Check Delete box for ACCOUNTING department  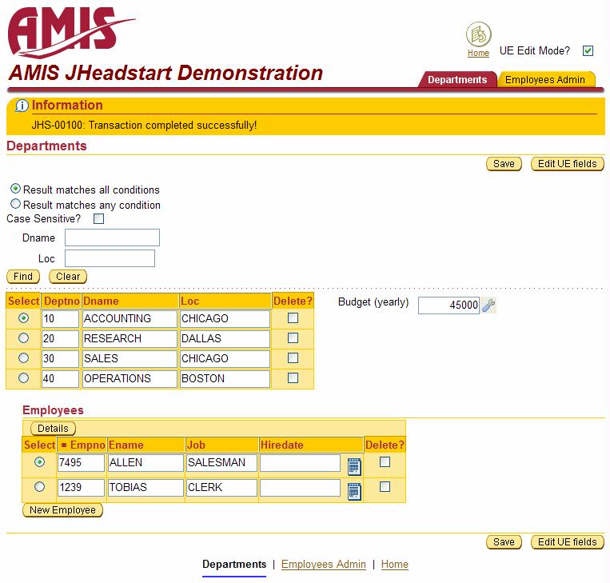(x=293, y=318)
